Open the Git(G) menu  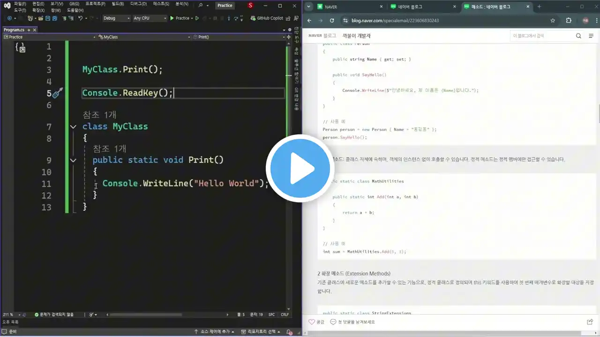(74, 4)
